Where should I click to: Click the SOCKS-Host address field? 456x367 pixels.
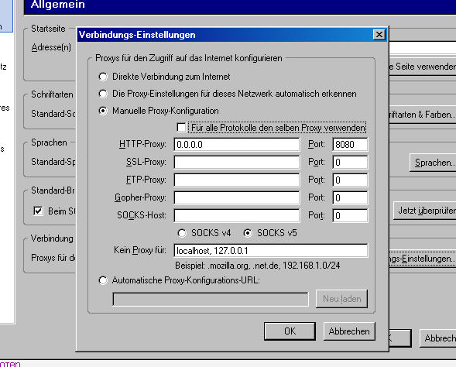tap(236, 215)
